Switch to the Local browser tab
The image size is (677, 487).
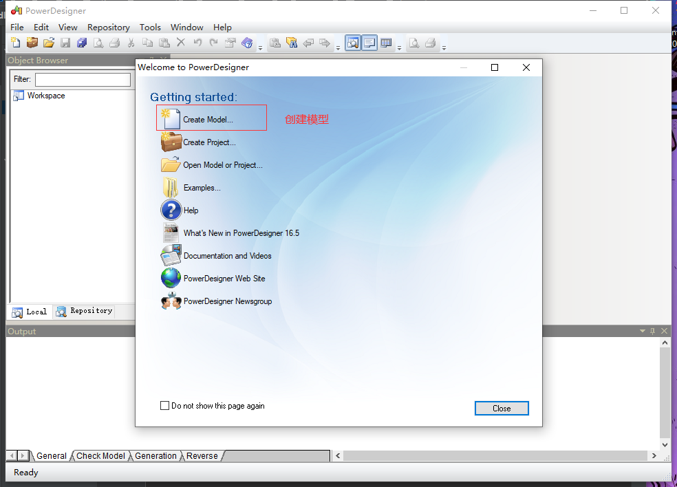point(30,312)
